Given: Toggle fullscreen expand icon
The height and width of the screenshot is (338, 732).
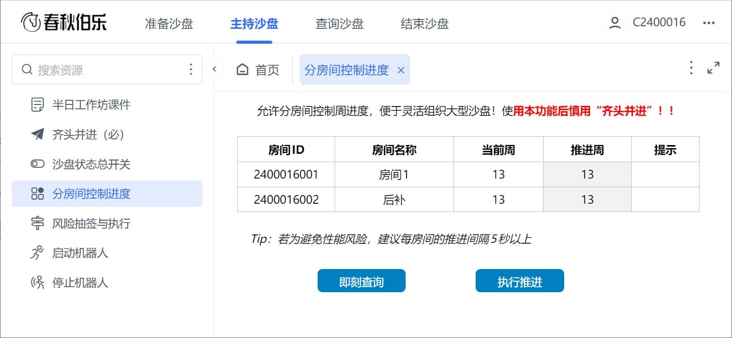Looking at the screenshot, I should tap(713, 68).
